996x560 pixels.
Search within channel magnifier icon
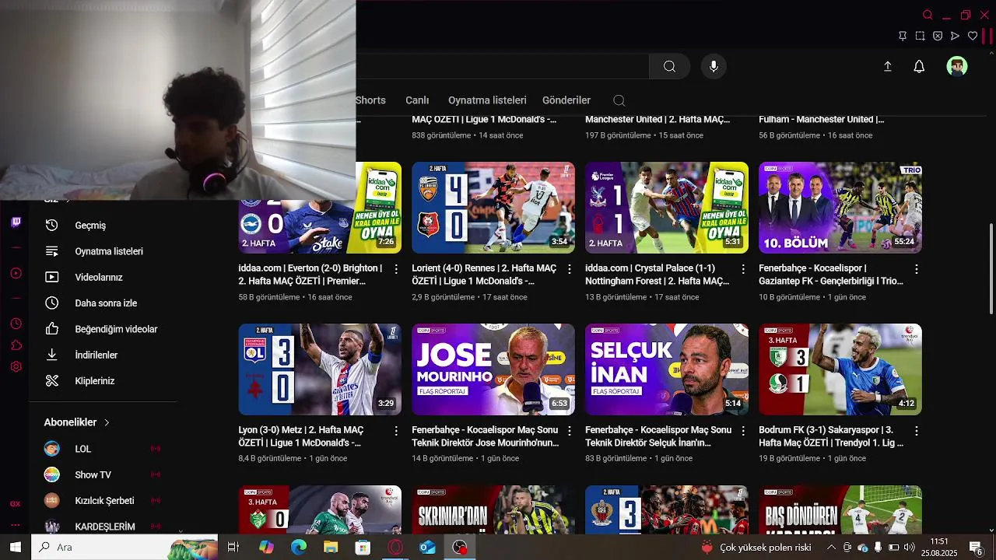[619, 100]
